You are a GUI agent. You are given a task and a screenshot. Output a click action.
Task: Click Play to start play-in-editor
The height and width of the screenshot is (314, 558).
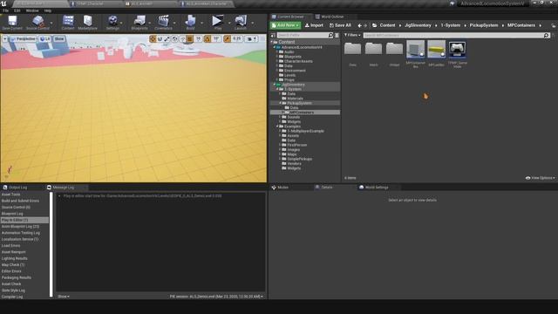click(x=217, y=23)
